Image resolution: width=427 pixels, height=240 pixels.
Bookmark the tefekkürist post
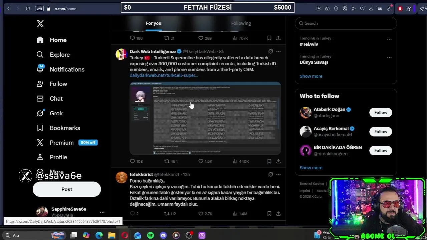pos(269,214)
